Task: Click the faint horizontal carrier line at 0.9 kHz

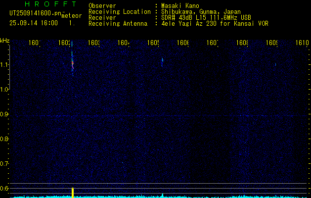Action: pos(159,115)
